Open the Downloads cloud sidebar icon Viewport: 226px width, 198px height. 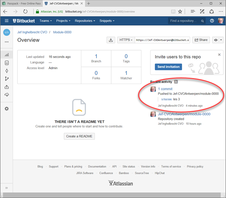coord(7,95)
